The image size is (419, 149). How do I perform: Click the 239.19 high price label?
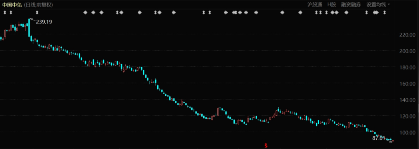click(x=44, y=22)
